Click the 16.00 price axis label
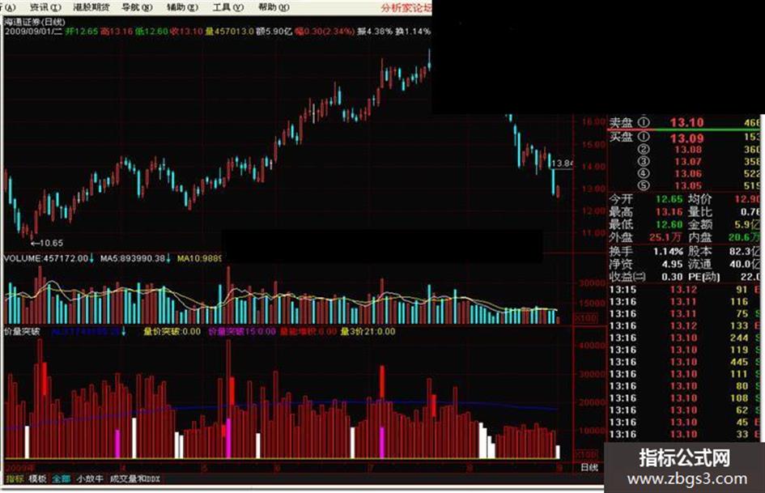Viewport: 765px width, 493px height. pyautogui.click(x=593, y=122)
